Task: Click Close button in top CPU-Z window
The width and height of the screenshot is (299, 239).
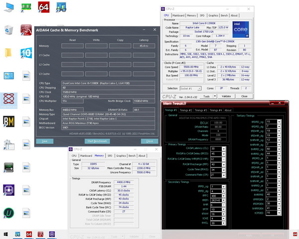Action: [244, 96]
